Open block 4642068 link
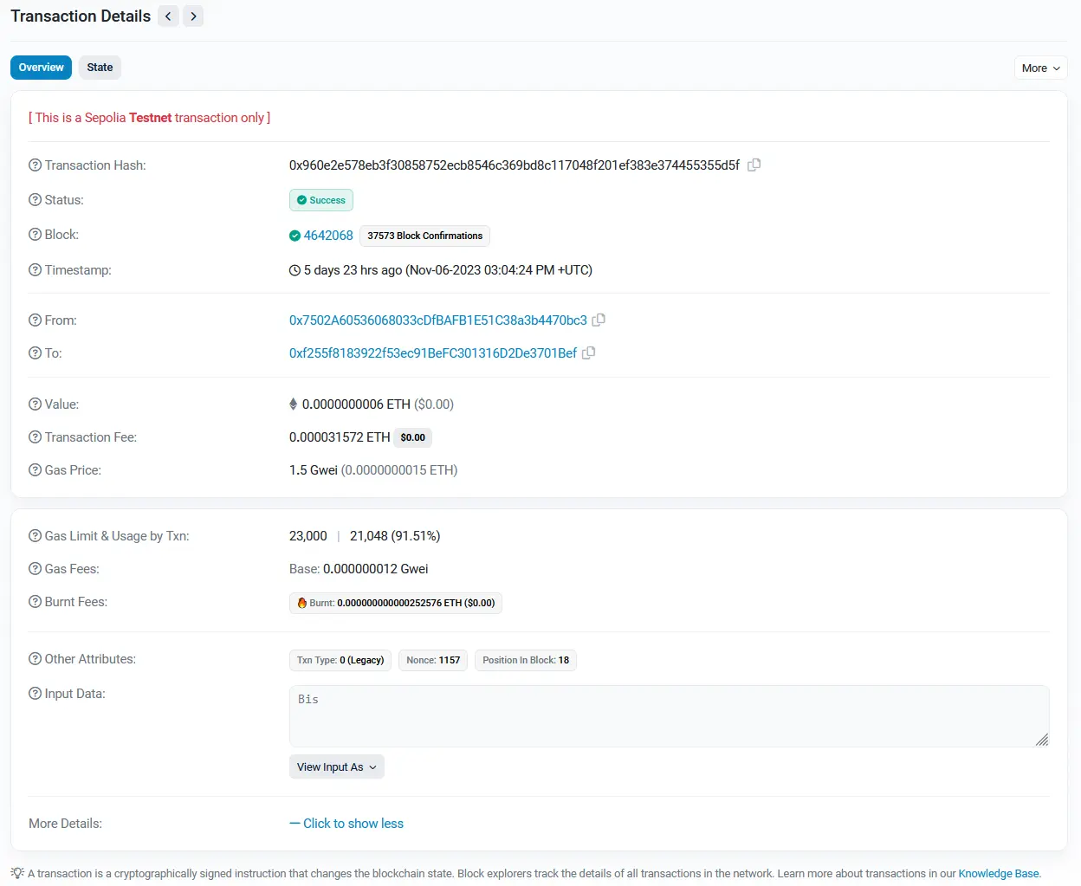Image resolution: width=1081 pixels, height=886 pixels. tap(328, 236)
